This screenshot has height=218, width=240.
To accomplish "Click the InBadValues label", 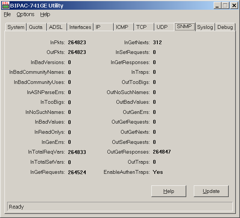I will coord(50,122).
